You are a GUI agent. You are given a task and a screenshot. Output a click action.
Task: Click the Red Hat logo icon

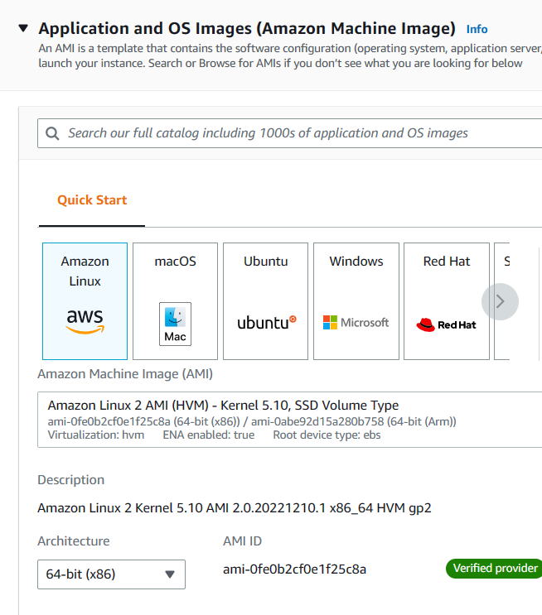pyautogui.click(x=446, y=324)
